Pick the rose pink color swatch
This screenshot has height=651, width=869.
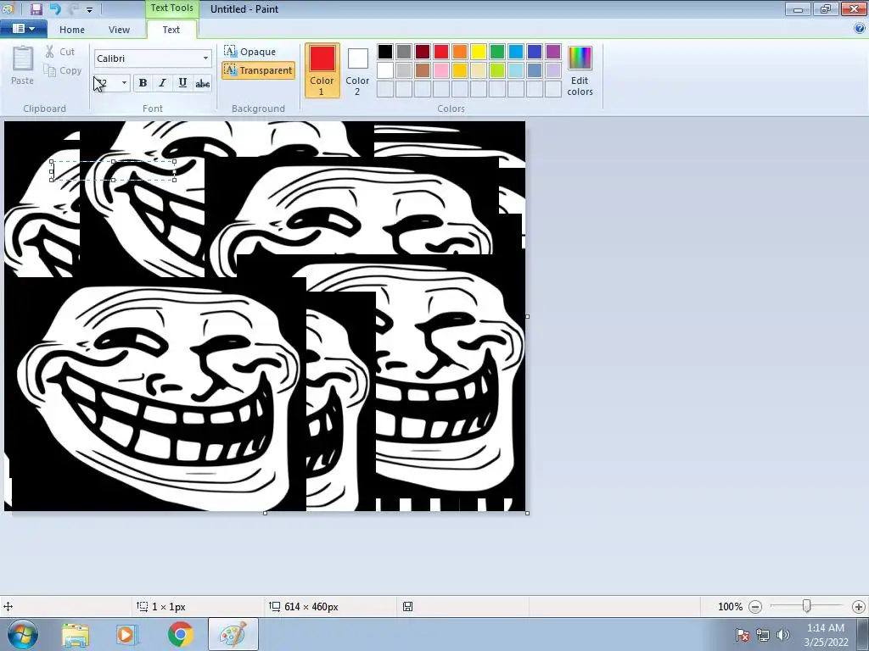(x=441, y=70)
